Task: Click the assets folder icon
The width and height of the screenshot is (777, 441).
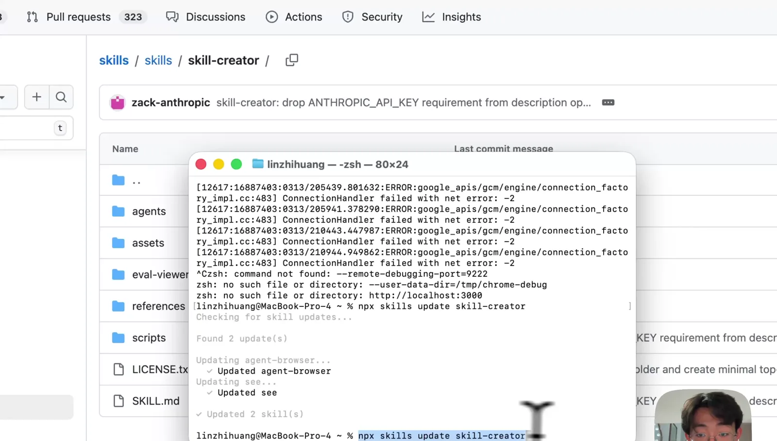Action: (118, 243)
